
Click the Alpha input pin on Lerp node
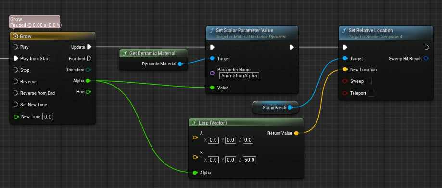click(x=195, y=173)
